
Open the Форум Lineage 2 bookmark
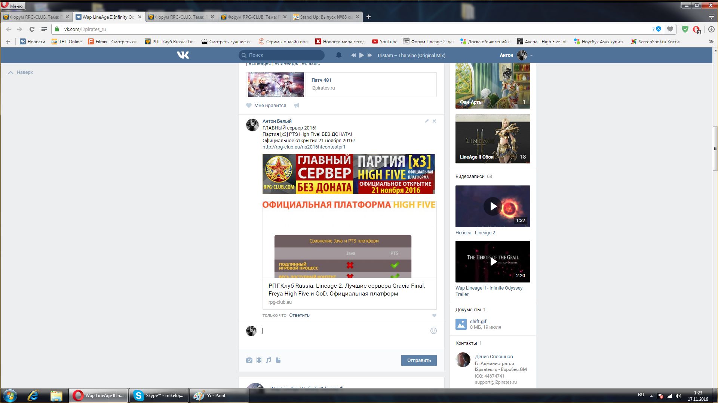(429, 41)
